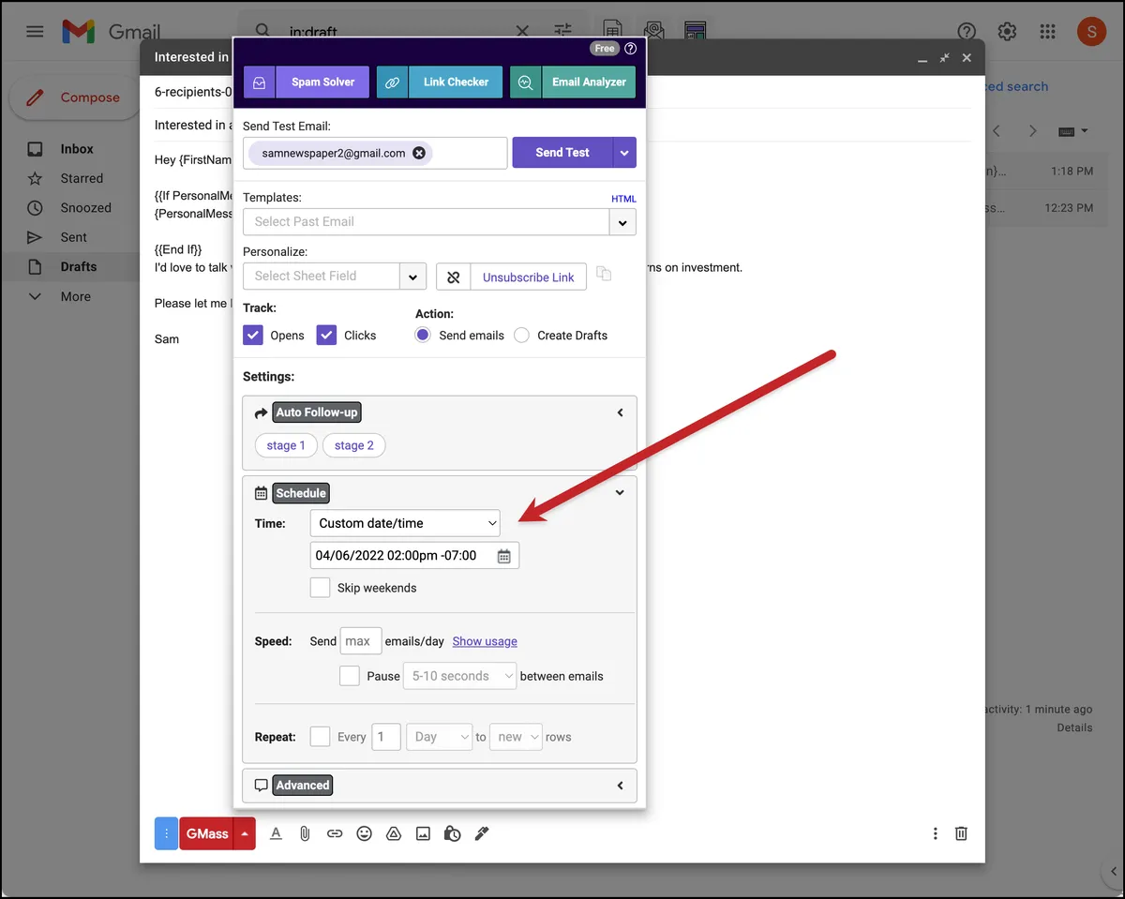Collapse the Schedule section
Viewport: 1125px width, 899px height.
point(620,493)
